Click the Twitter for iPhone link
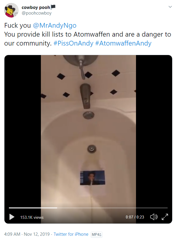 (71, 234)
